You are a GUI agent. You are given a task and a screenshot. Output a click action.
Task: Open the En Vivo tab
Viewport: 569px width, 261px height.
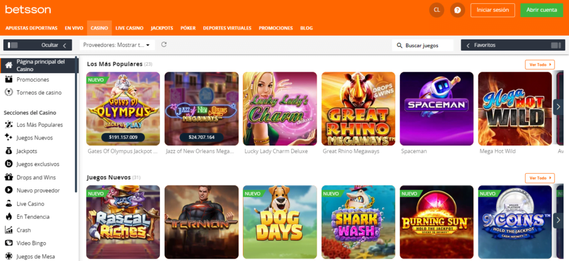pos(74,28)
